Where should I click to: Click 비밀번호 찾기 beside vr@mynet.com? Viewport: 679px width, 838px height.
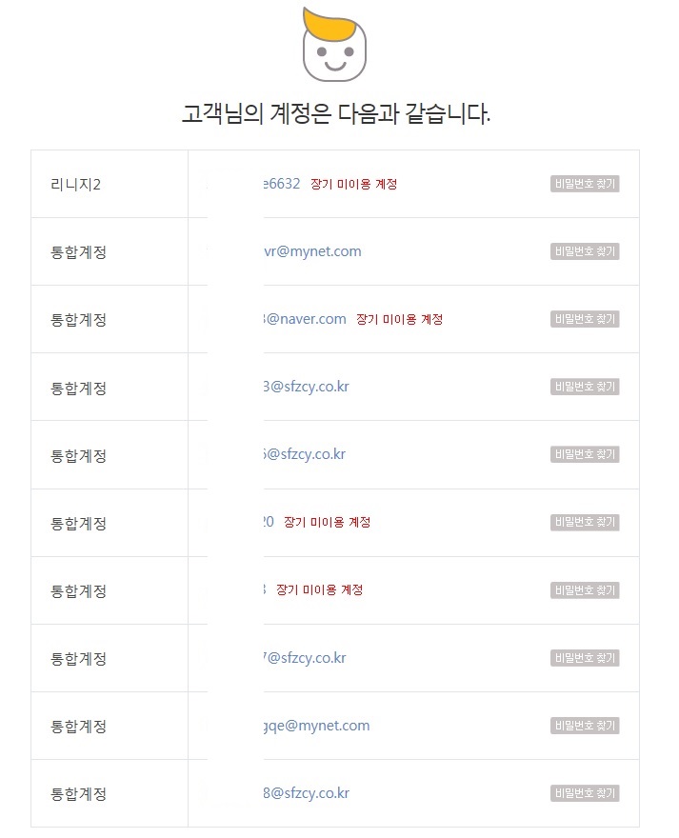(585, 251)
